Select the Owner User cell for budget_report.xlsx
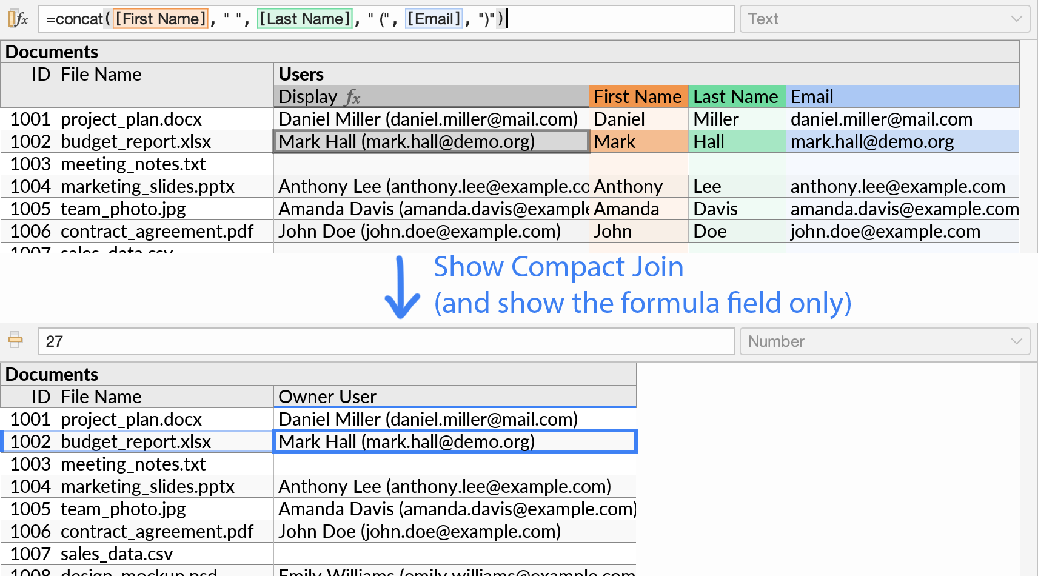1038x576 pixels. tap(455, 441)
